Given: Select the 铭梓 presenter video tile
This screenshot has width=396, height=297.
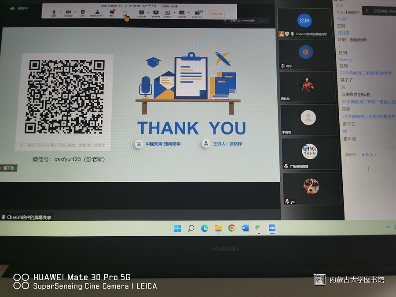Looking at the screenshot, I should tap(304, 23).
